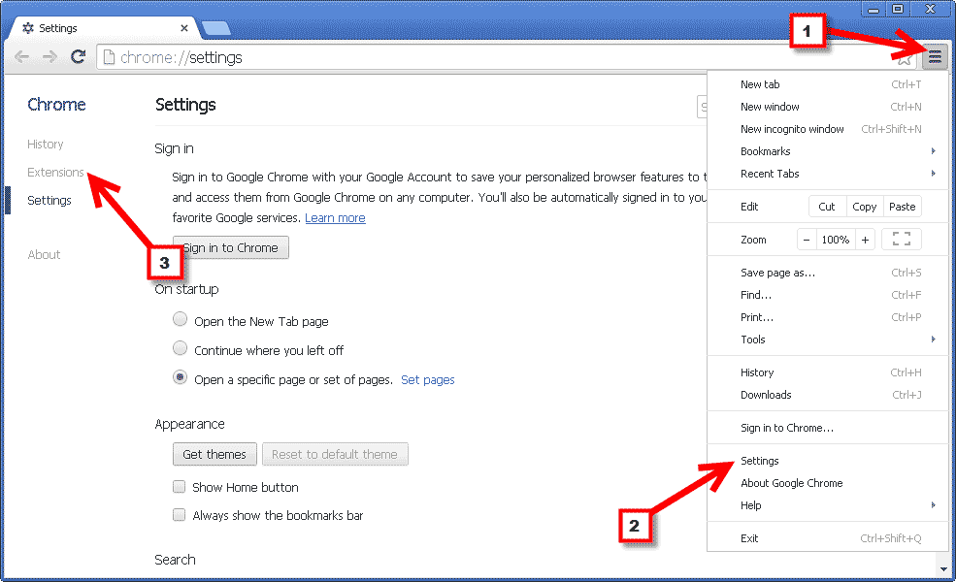Expand the Help submenu
956x582 pixels.
828,505
